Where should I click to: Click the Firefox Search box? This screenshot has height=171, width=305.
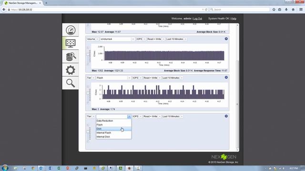240,9
